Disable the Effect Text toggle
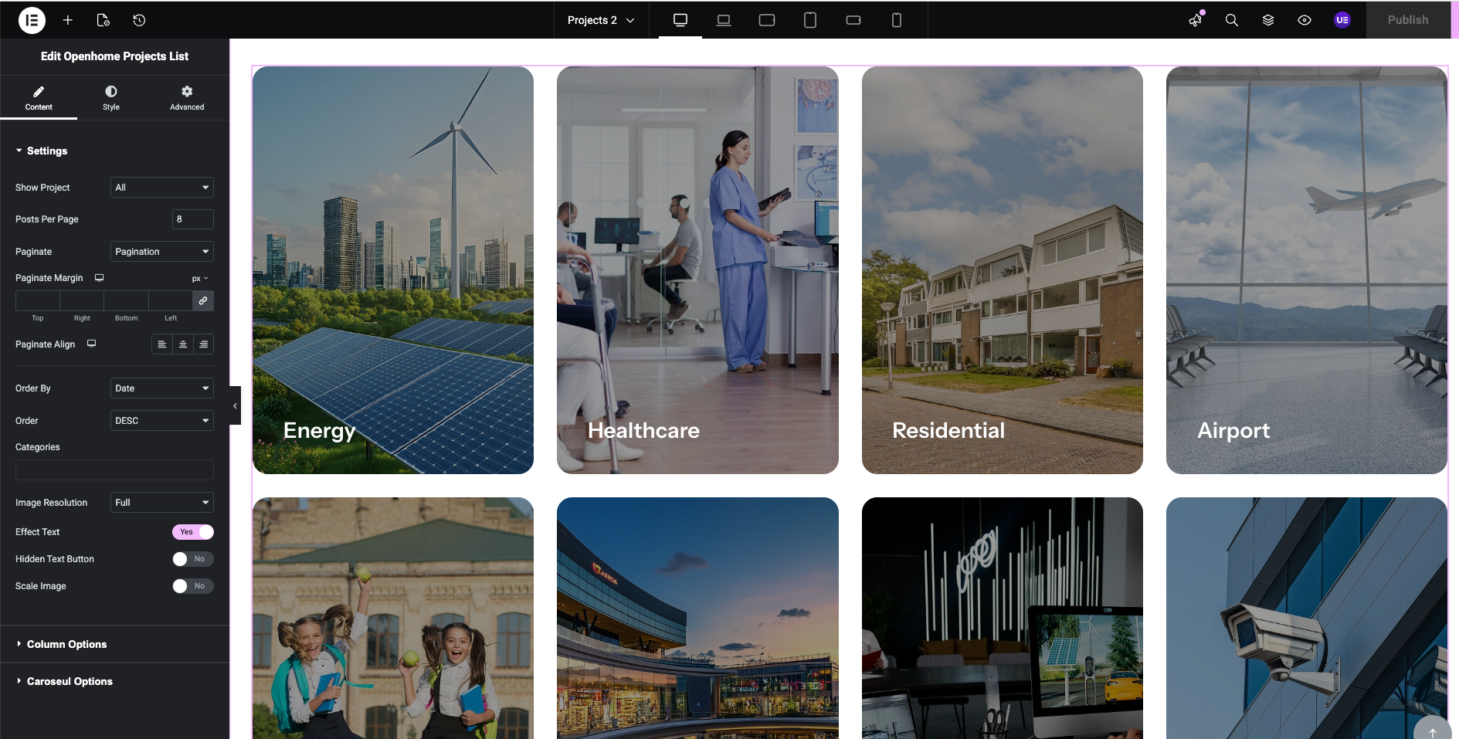 pos(192,532)
